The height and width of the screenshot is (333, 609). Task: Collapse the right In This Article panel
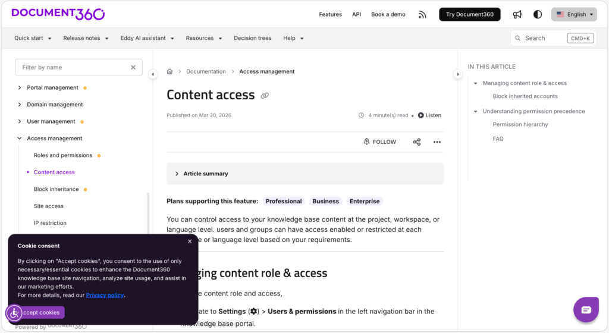pyautogui.click(x=457, y=74)
